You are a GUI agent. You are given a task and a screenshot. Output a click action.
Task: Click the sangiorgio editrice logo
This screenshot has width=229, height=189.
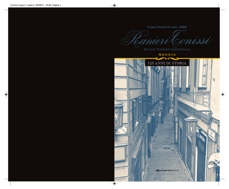point(167,170)
